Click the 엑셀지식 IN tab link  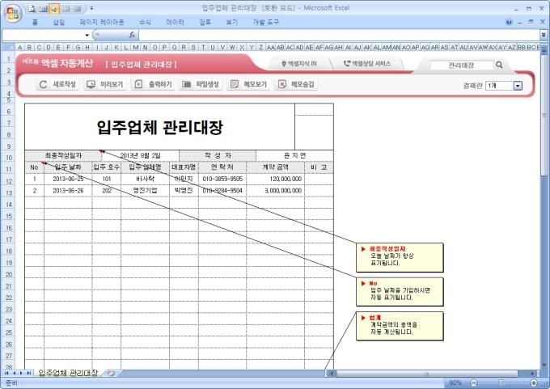point(299,64)
